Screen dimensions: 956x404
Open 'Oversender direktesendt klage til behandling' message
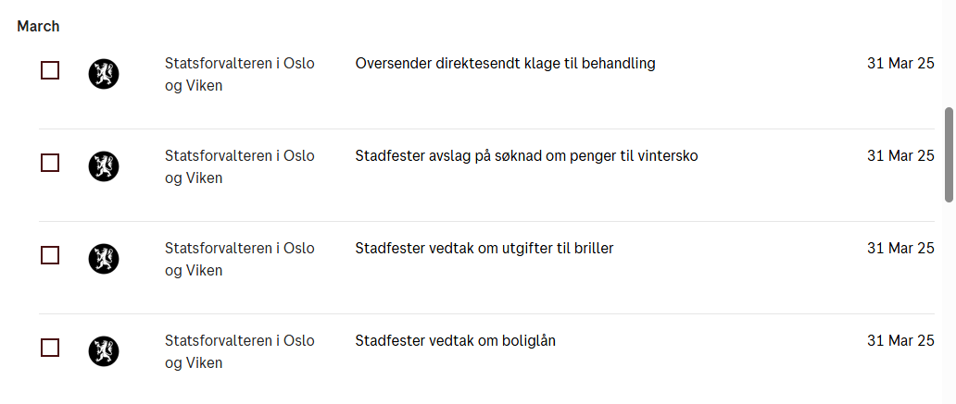point(505,64)
